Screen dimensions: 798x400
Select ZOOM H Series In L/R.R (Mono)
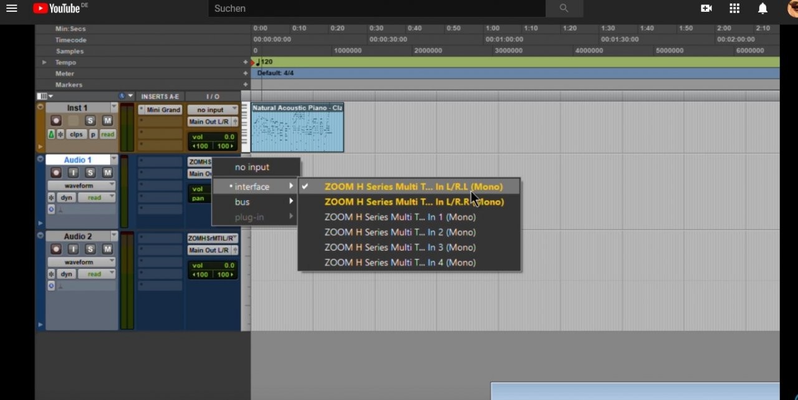coord(410,202)
